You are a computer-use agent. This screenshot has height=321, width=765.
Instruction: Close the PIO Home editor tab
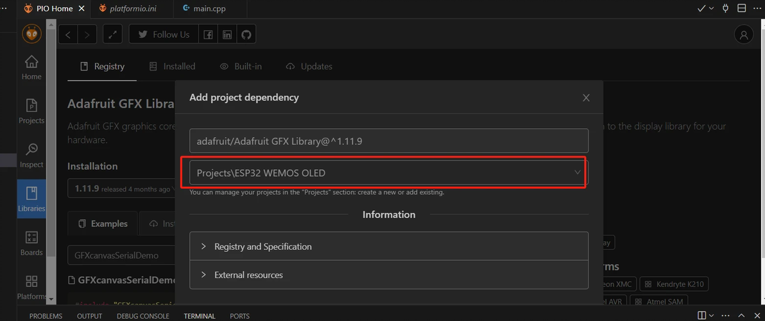click(x=82, y=9)
